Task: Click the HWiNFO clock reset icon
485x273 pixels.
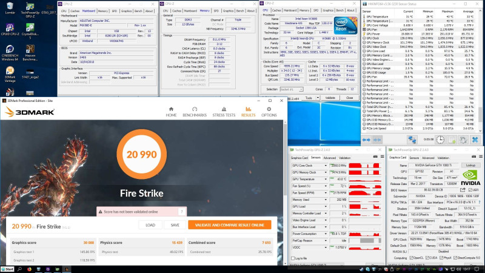Action: [440, 140]
